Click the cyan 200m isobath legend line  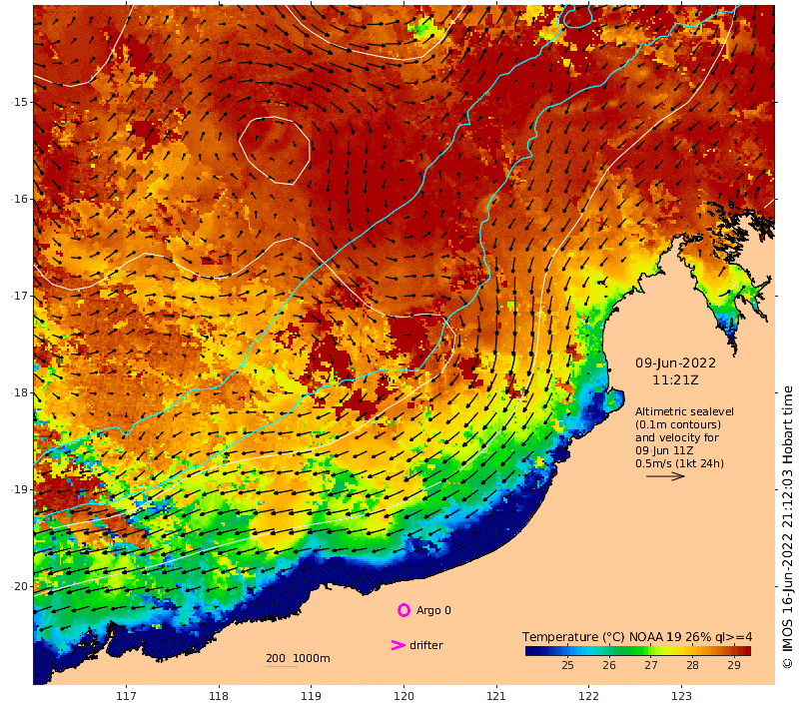click(282, 666)
